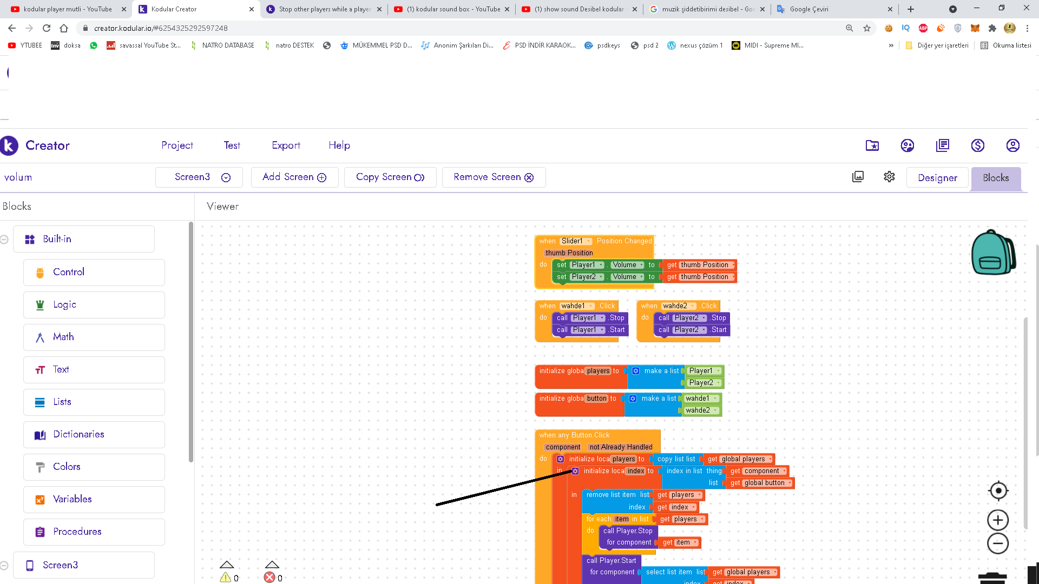This screenshot has height=584, width=1039.
Task: Click the center workspace crosshair icon
Action: click(998, 490)
